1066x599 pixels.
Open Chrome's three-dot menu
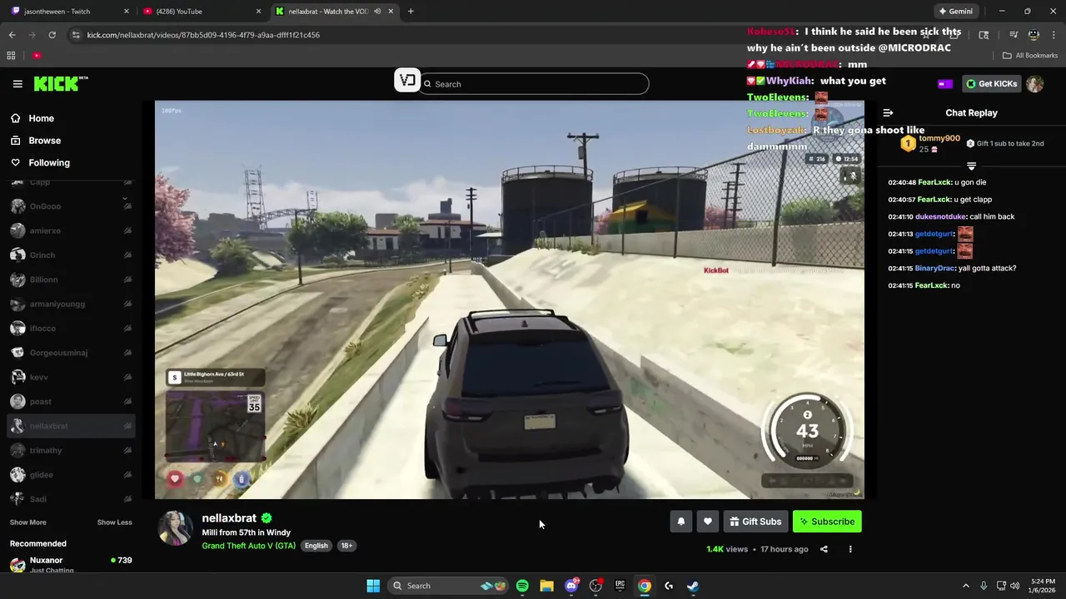coord(1054,35)
